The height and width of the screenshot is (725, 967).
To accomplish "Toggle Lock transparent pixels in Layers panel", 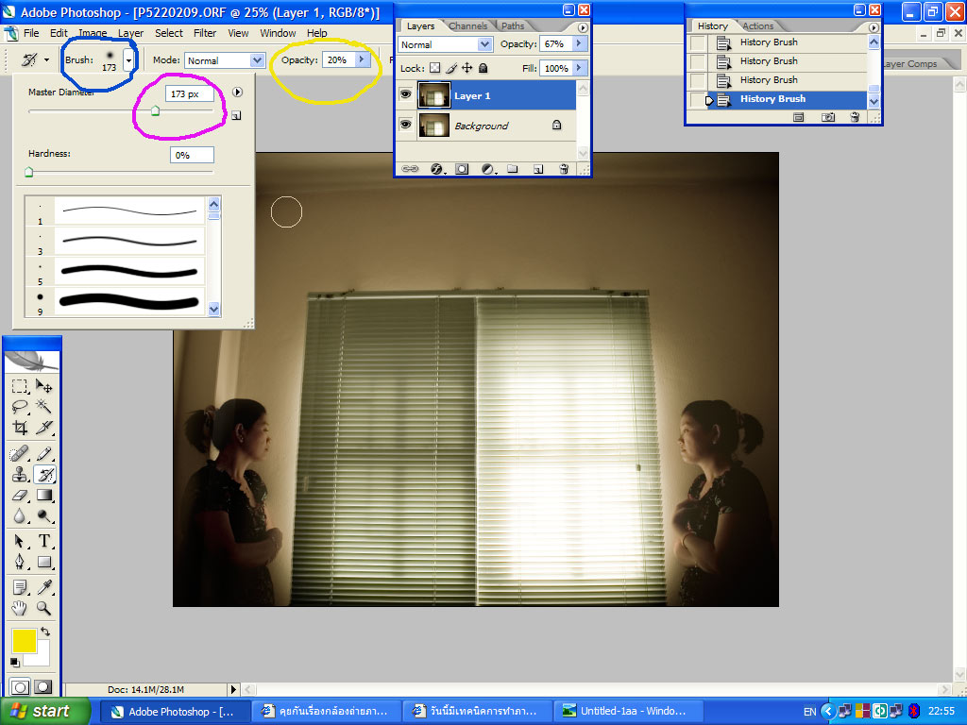I will (x=435, y=68).
